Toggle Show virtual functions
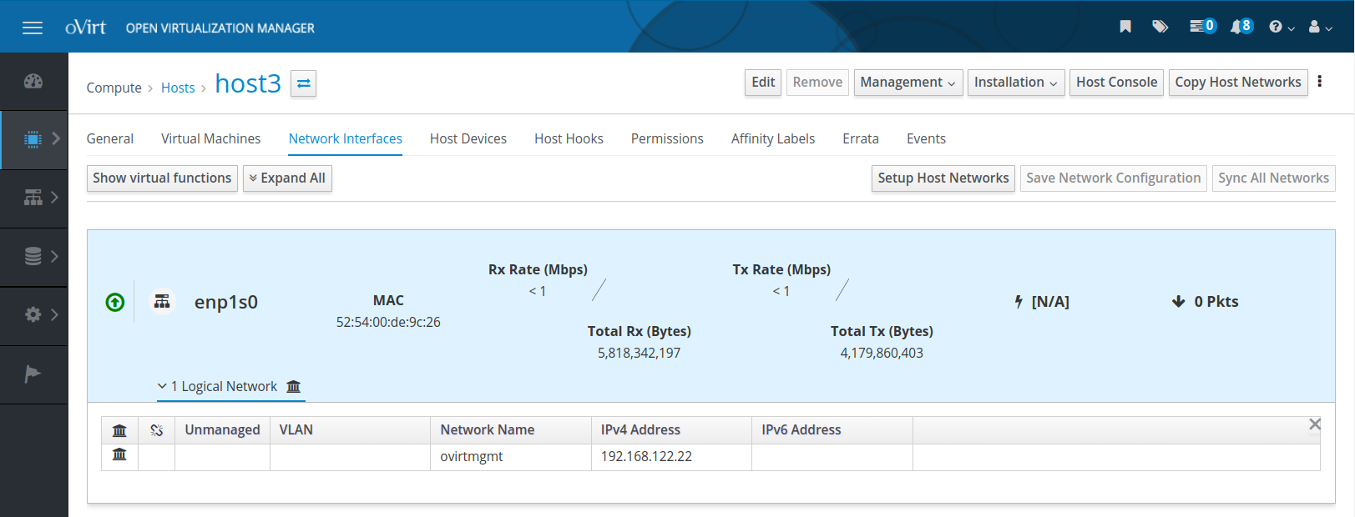The image size is (1355, 517). click(x=162, y=178)
